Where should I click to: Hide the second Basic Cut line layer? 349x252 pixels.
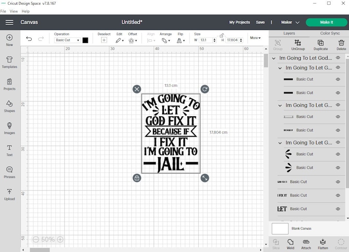point(338,93)
